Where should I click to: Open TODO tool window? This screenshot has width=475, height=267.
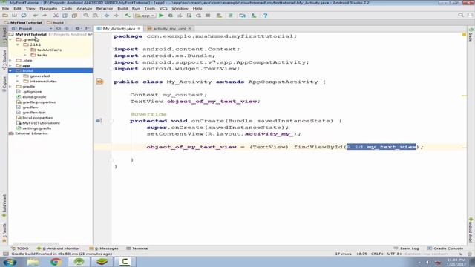[20, 248]
